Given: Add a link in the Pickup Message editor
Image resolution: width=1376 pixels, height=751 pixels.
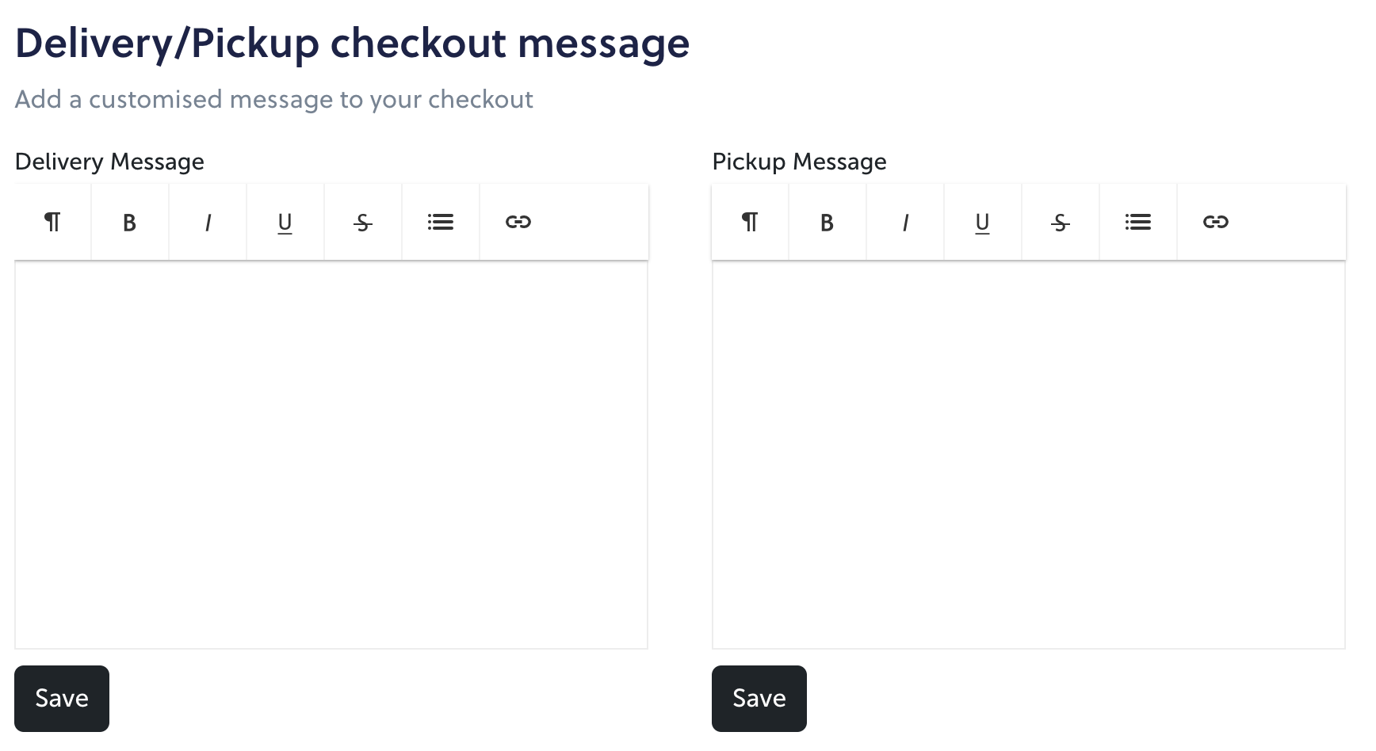Looking at the screenshot, I should point(1216,222).
